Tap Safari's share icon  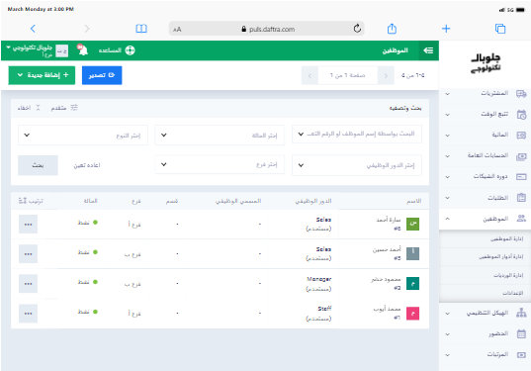(x=392, y=29)
